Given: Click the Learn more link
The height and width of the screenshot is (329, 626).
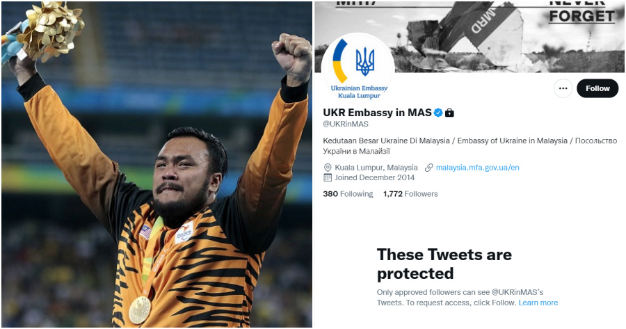Looking at the screenshot, I should coord(538,303).
